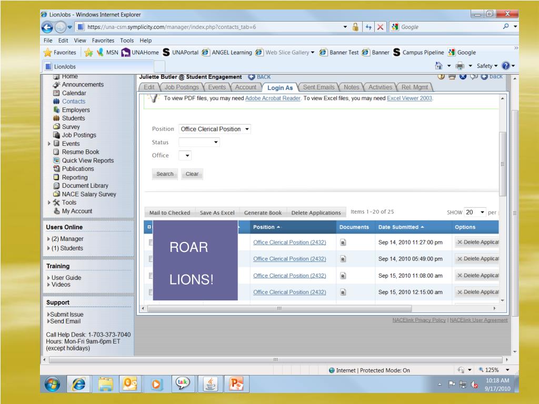The image size is (539, 404).
Task: Expand the Events item in sidebar
Action: 49,144
